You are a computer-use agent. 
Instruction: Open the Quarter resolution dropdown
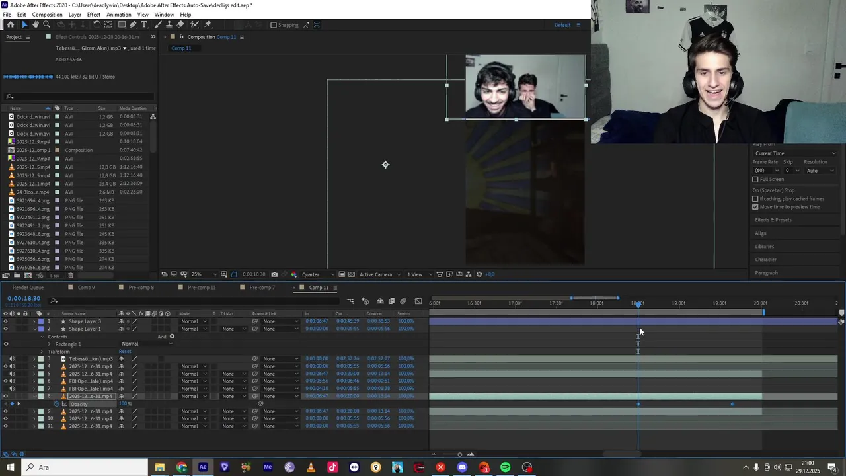click(319, 274)
